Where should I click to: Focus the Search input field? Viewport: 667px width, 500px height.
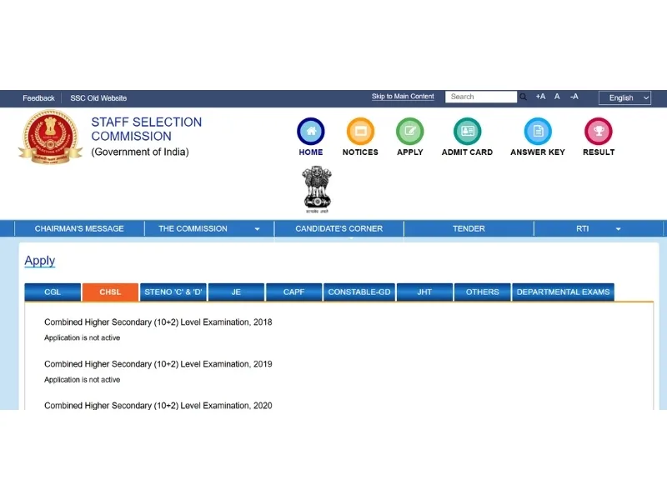pos(481,97)
